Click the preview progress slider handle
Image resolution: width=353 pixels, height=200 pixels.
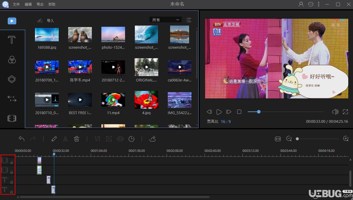tap(259, 112)
